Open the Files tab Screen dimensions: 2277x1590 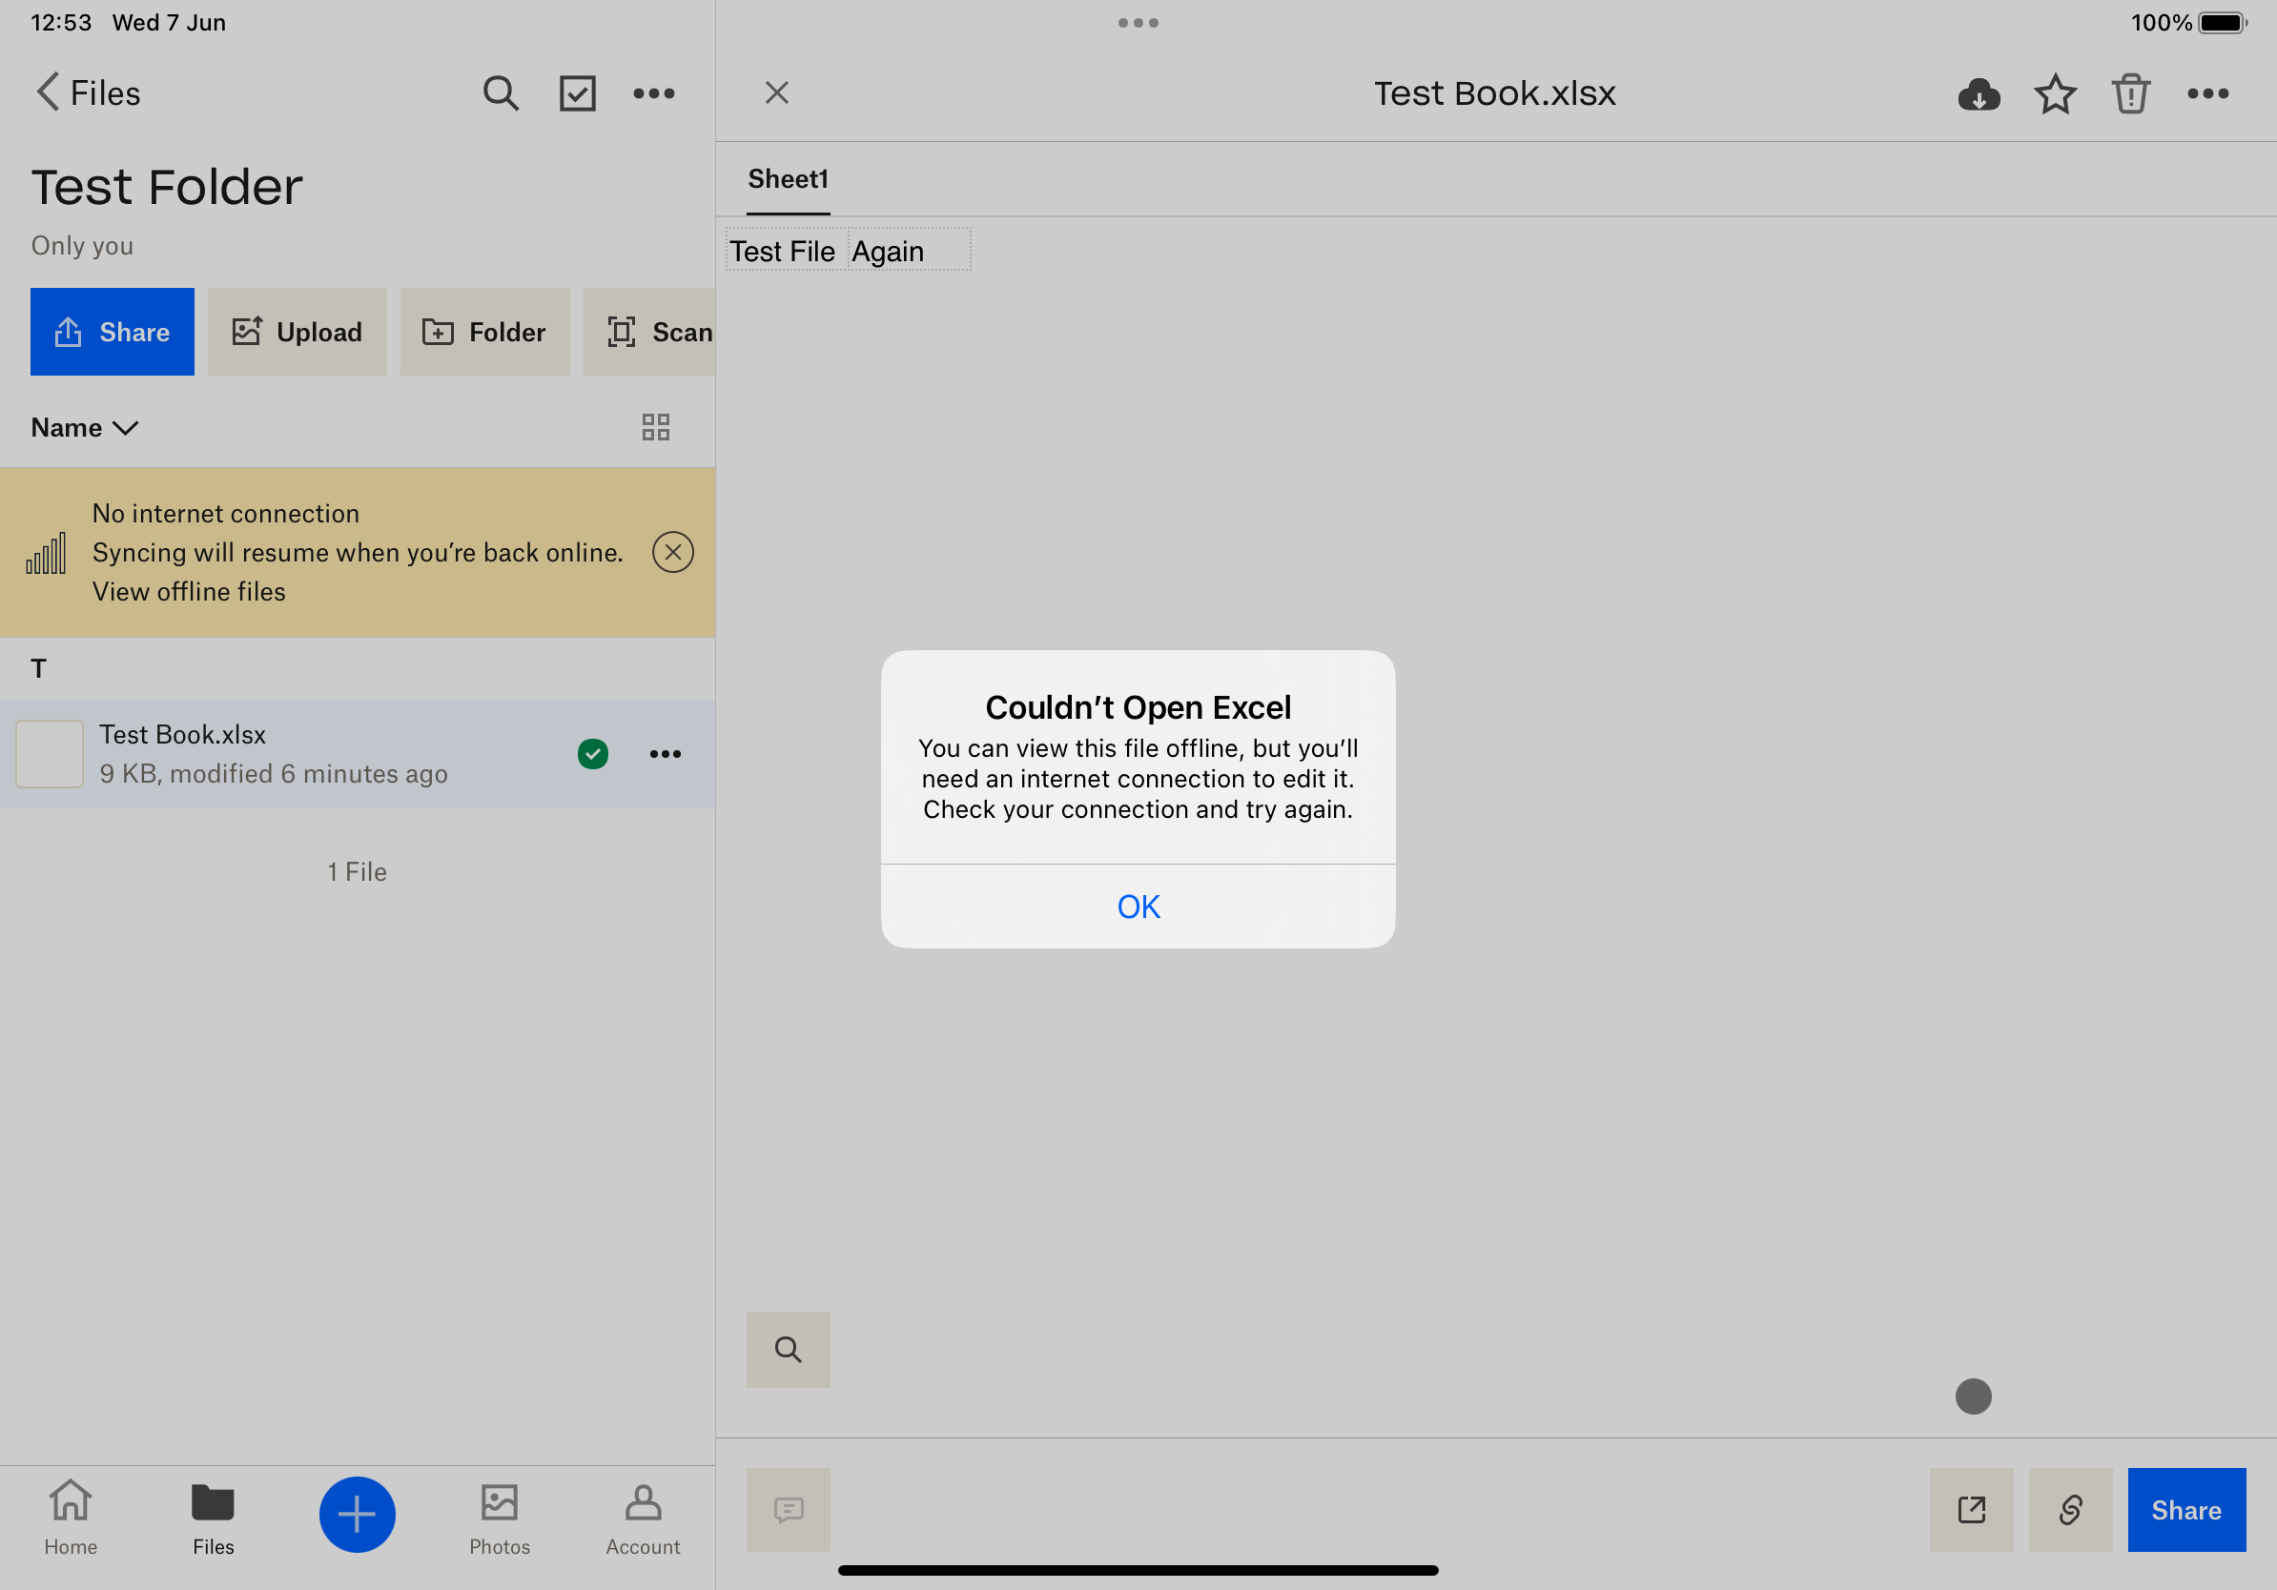(x=214, y=1517)
